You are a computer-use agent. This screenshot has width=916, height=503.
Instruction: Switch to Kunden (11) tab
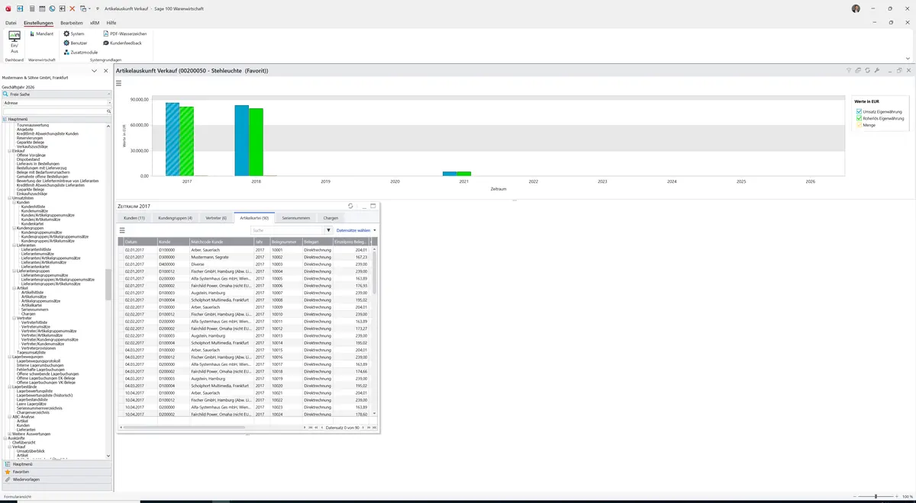(134, 218)
